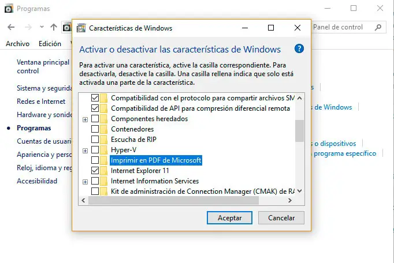Minimize the Características de Windows dialog
394x263 pixels.
coord(245,28)
